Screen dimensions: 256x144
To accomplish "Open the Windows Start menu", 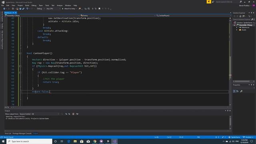I will point(3,141).
